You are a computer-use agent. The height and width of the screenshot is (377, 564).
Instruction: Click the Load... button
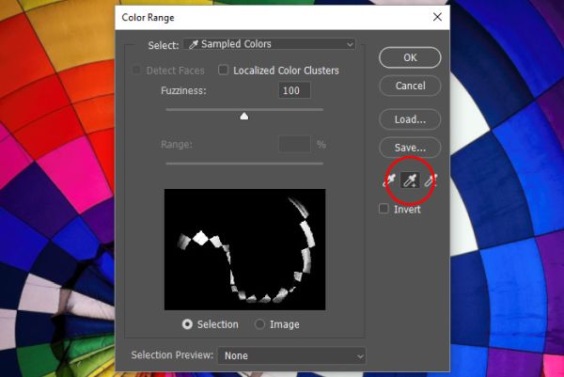click(410, 119)
